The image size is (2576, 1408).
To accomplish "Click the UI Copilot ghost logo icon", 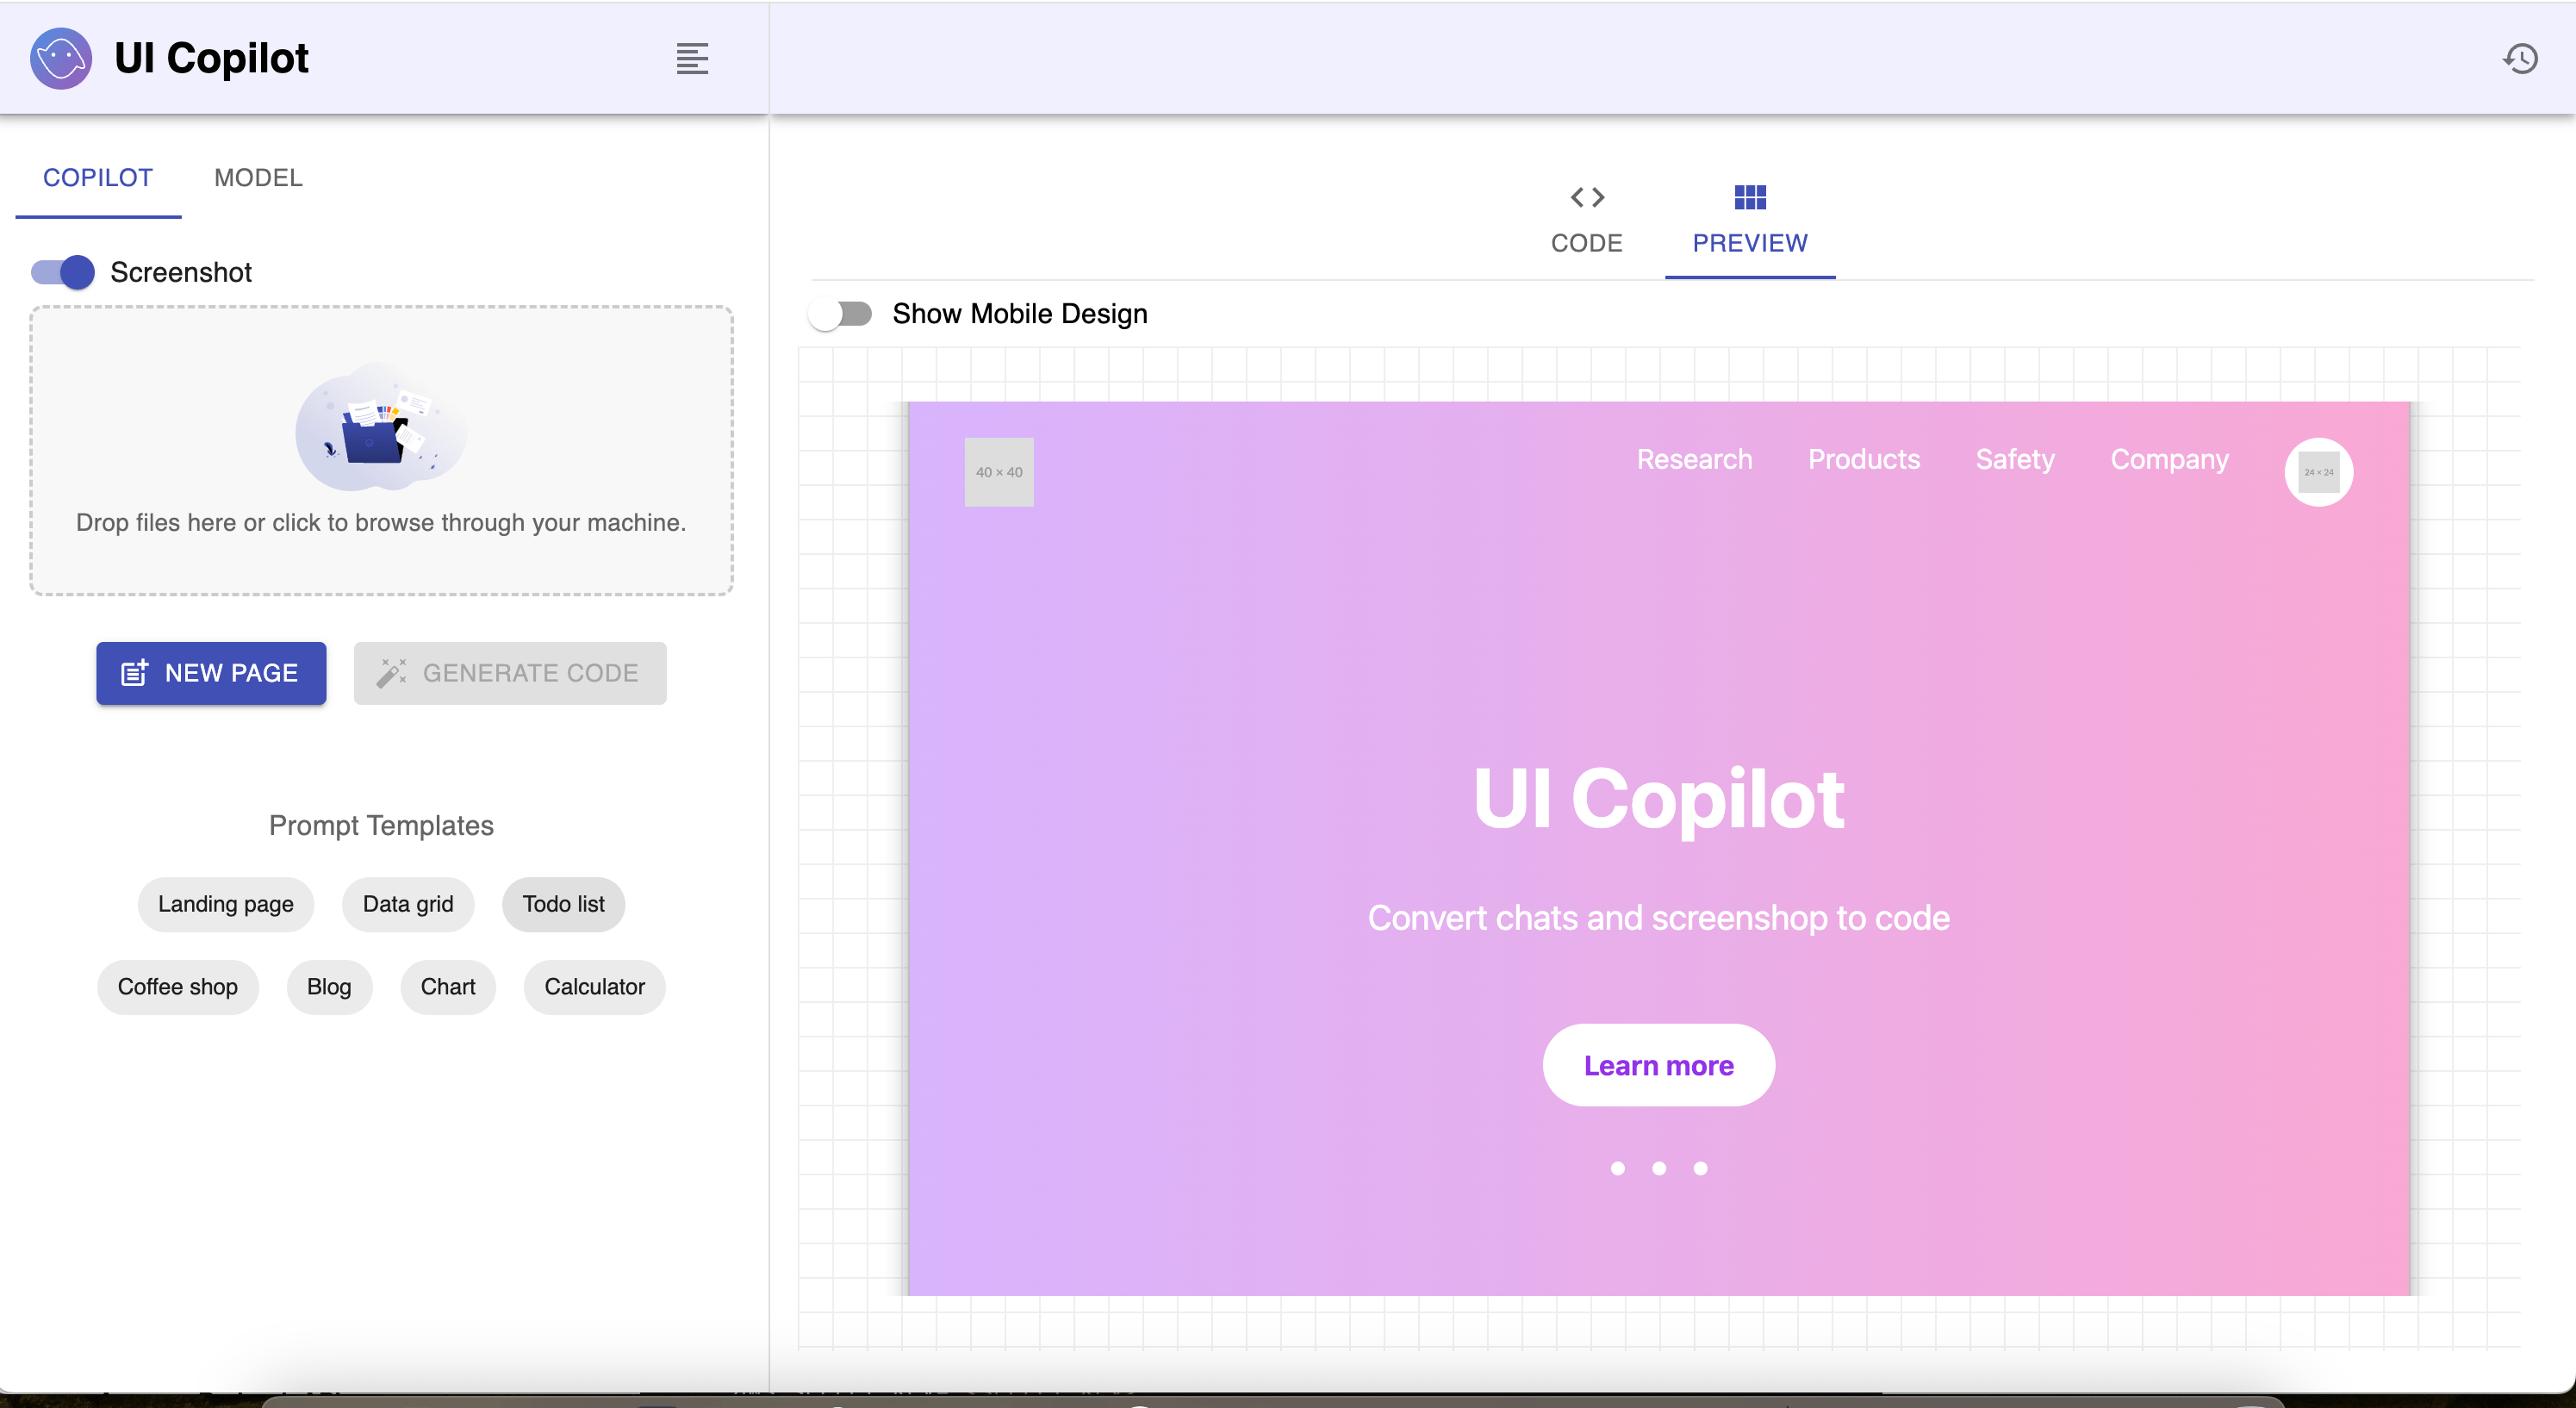I will 60,58.
